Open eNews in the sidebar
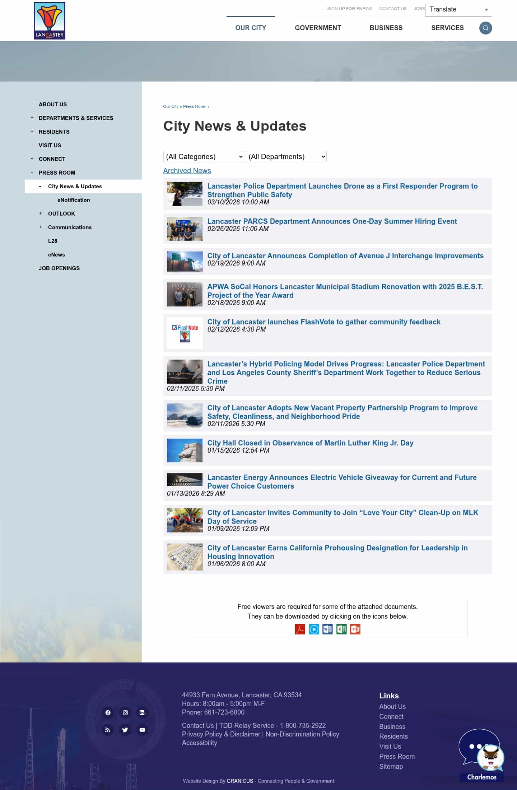 coord(57,255)
